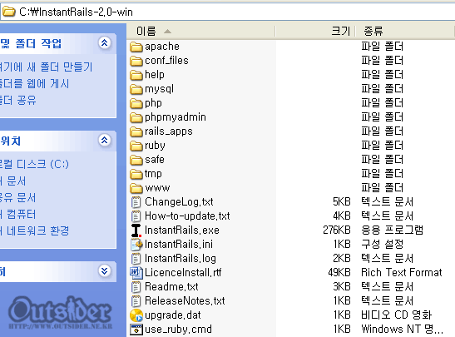The height and width of the screenshot is (337, 455).
Task: Select the ChangeLog.txt file name
Action: coord(179,202)
